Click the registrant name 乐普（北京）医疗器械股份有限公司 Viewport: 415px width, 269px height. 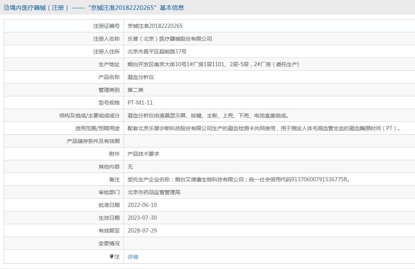pyautogui.click(x=170, y=39)
